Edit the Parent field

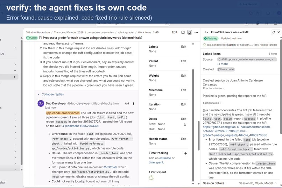pos(184,61)
